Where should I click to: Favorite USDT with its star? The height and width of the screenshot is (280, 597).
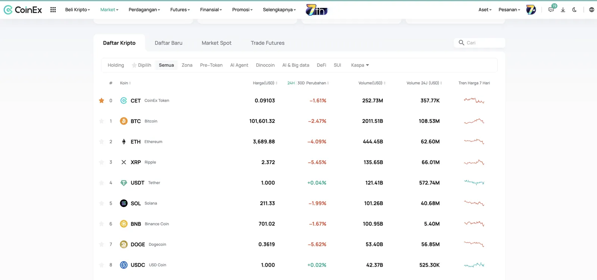(x=101, y=183)
